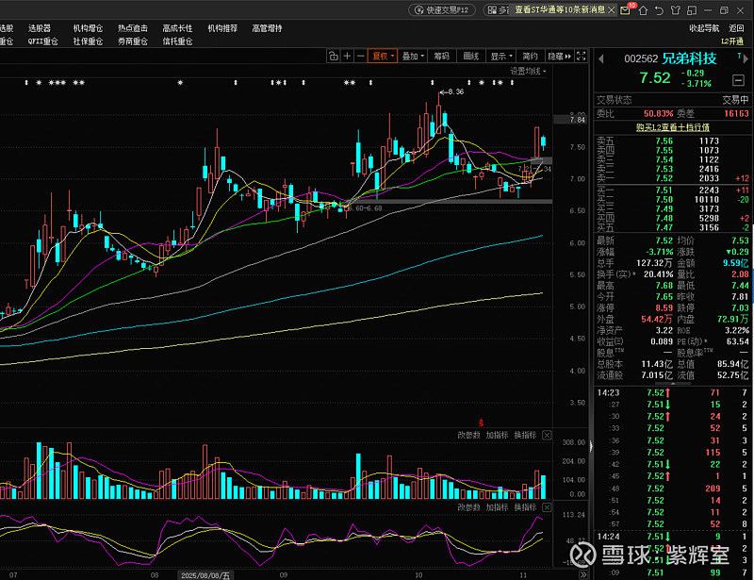Screen dimensions: 754x580
Task: Close the lower oscillator indicator sub-chart
Action: (547, 507)
